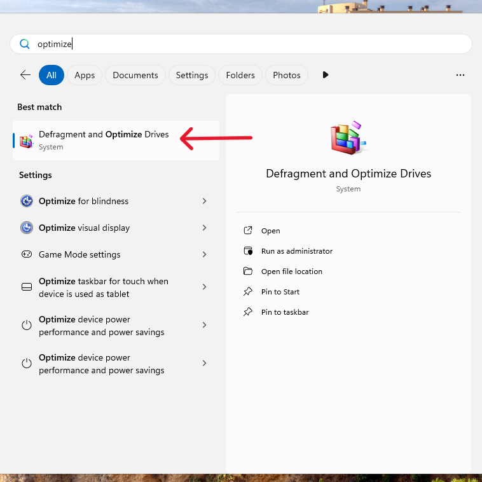The height and width of the screenshot is (482, 482).
Task: Select the Documents filter tab
Action: [135, 75]
